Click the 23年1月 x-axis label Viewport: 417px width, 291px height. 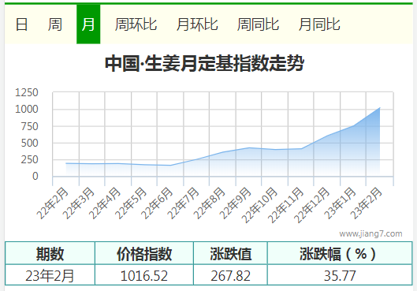click(x=340, y=203)
